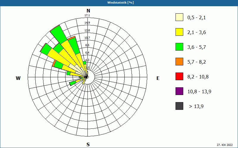Click the center hub of the wind rose
Viewport: 238px width, 148px height.
click(87, 77)
